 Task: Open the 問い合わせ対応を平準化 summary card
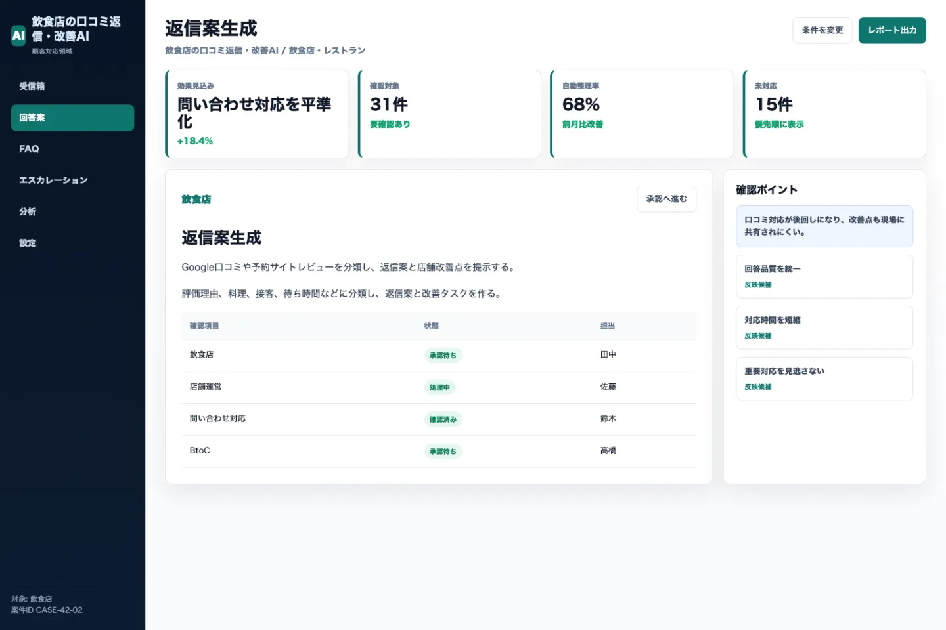(x=257, y=114)
